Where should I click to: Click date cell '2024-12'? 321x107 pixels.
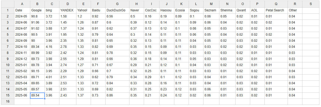pyautogui.click(x=22, y=59)
